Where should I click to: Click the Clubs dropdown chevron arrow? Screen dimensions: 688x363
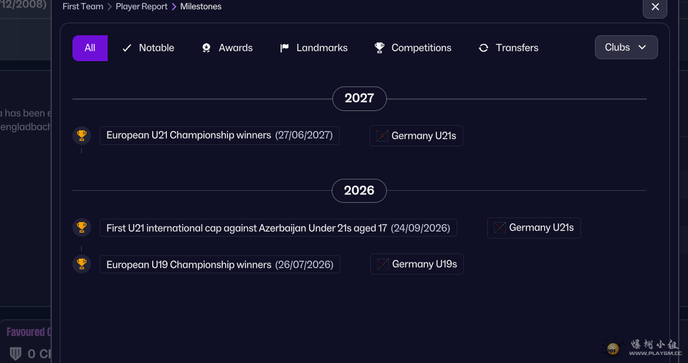coord(642,47)
